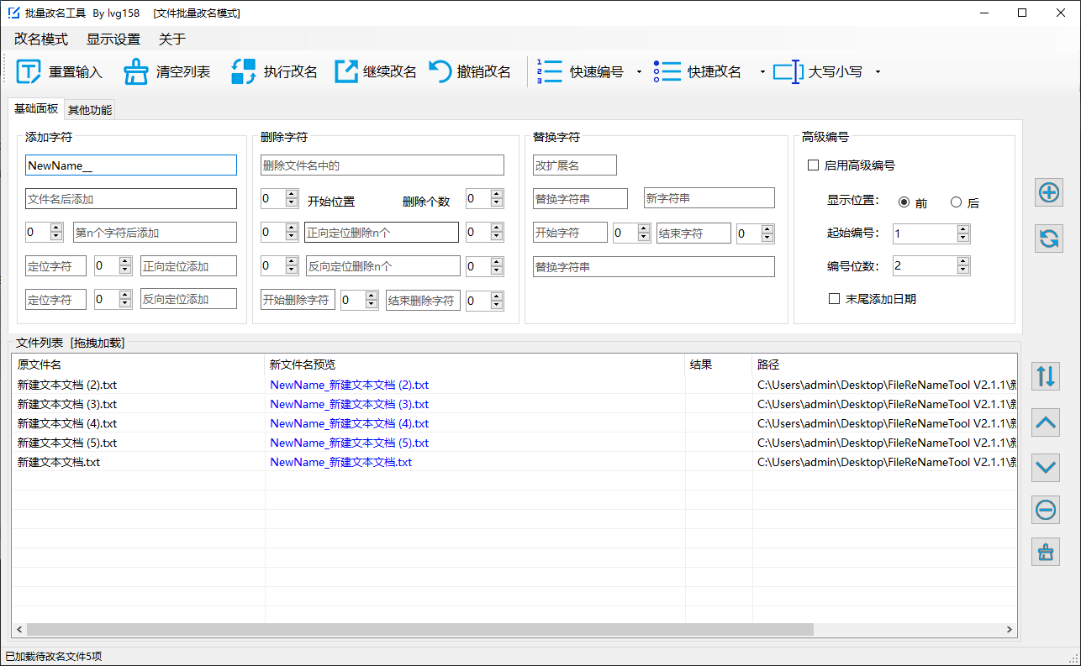The image size is (1081, 666).
Task: Click the 继续改名 (continue rename) icon
Action: (x=345, y=71)
